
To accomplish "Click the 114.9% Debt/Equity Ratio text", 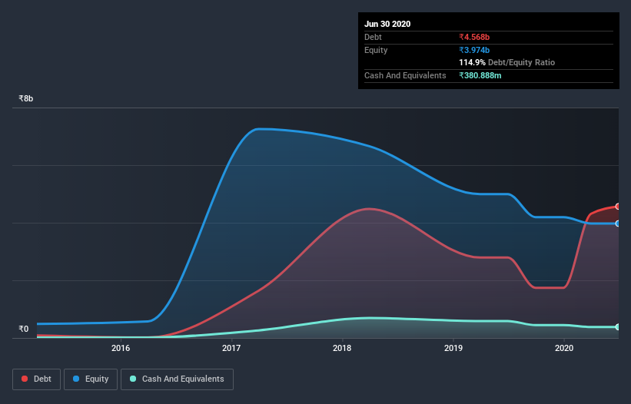I will 507,62.
